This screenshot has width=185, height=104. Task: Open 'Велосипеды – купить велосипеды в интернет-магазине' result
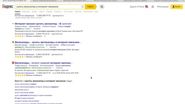[48, 42]
